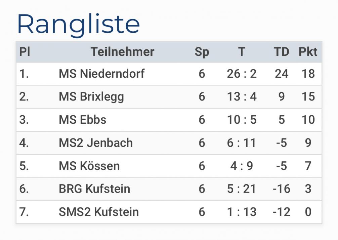Click the Sp column header
338x240 pixels.
click(202, 52)
